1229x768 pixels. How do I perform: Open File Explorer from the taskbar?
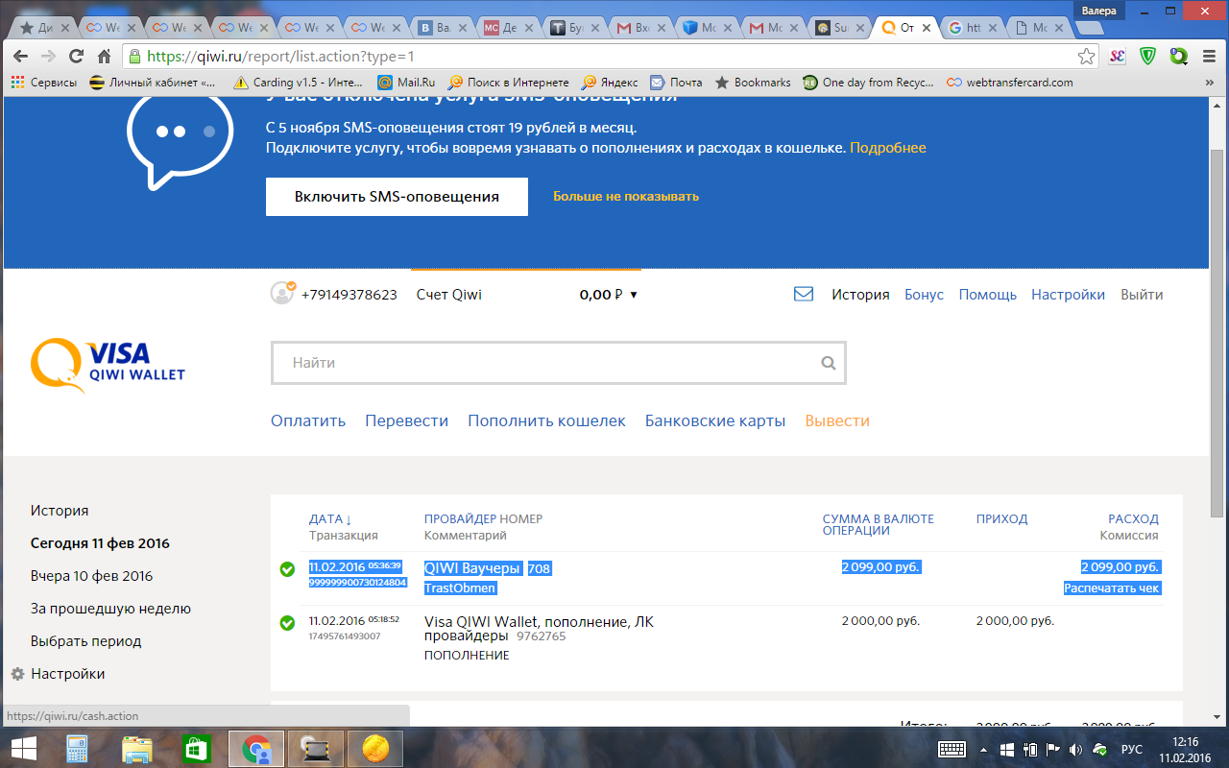(x=137, y=749)
